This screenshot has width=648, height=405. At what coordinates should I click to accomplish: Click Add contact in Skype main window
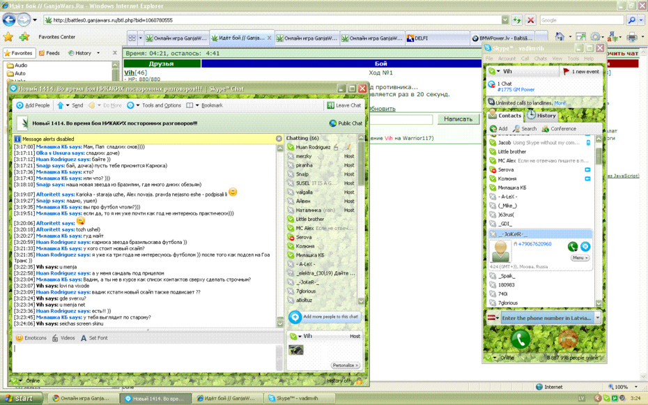[x=498, y=129]
